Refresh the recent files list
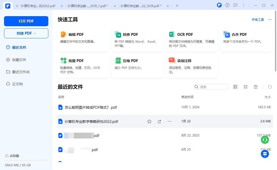Viewport: 277px width, 170px height. tap(270, 87)
